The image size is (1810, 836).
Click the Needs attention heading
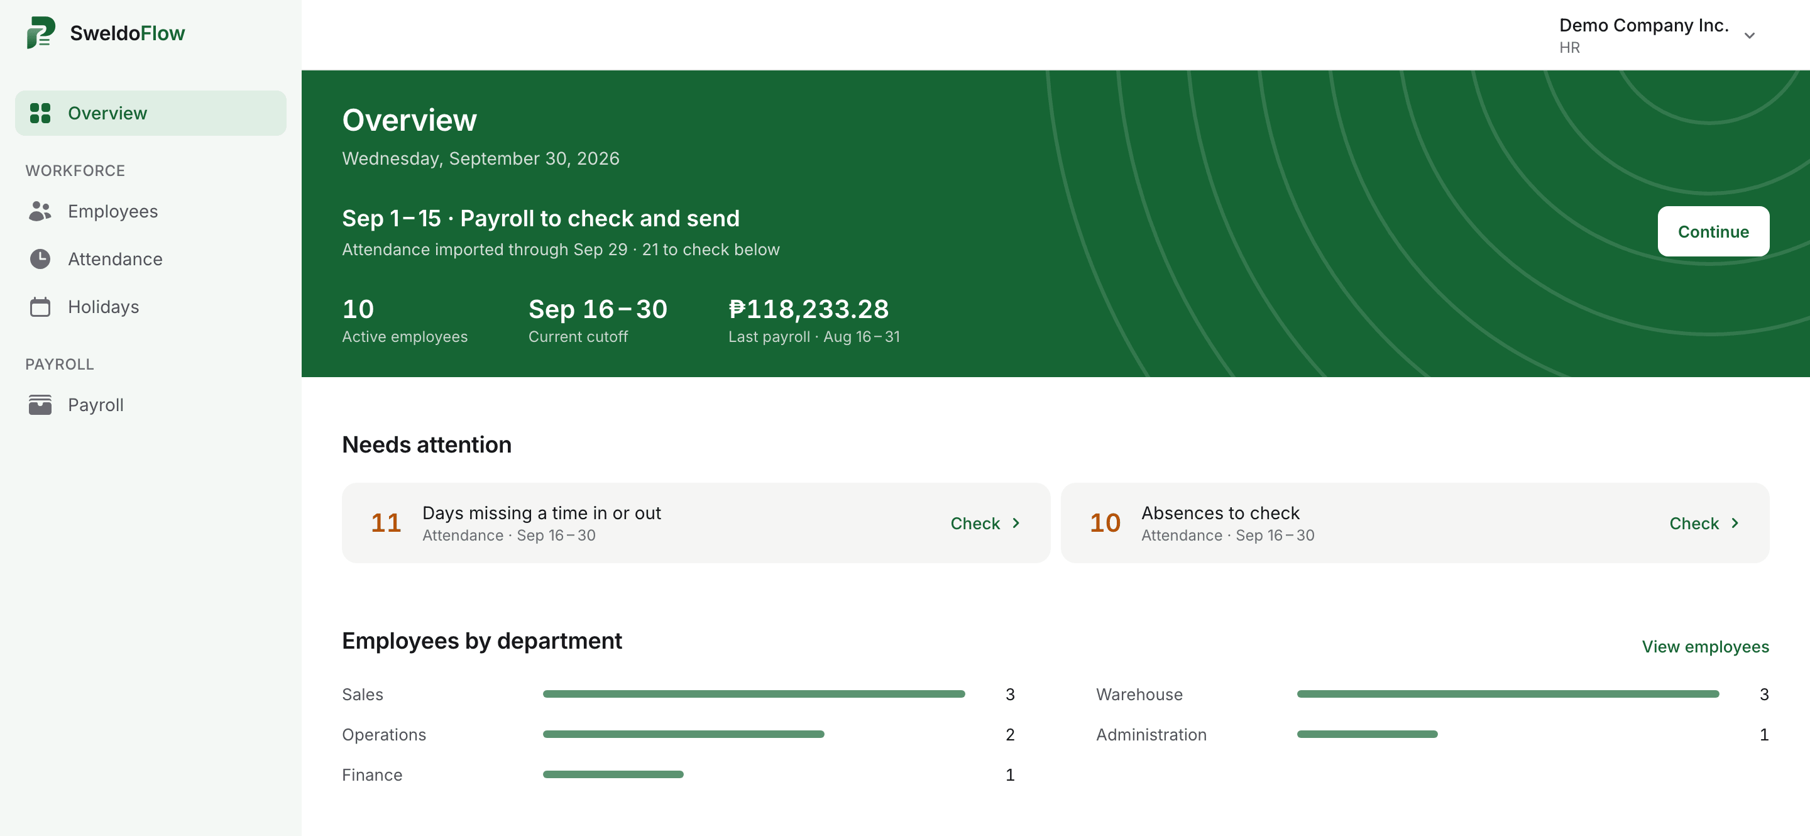427,444
